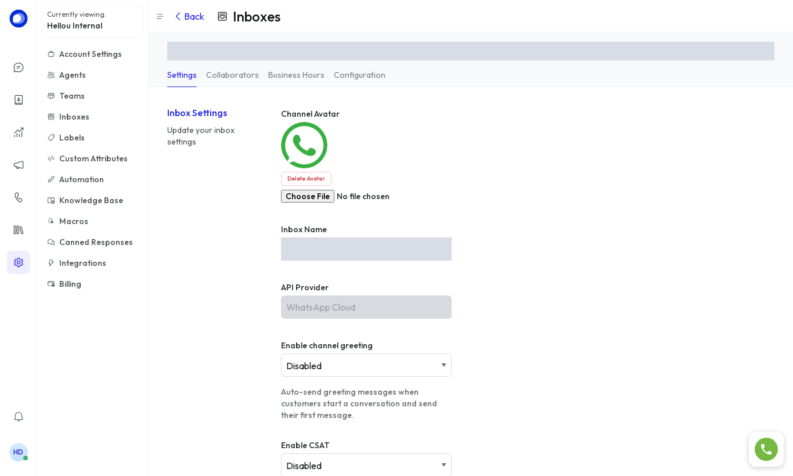Screen dimensions: 793x476
Task: Open Macros in the settings sidebar
Action: coord(92,221)
